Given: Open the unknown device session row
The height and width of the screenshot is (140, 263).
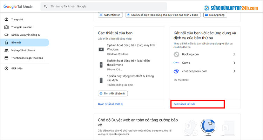Looking at the screenshot, I should 129,80.
